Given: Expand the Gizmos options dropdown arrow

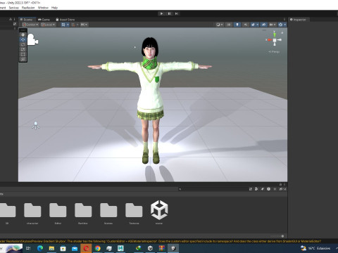Looking at the screenshot, I should (285, 25).
